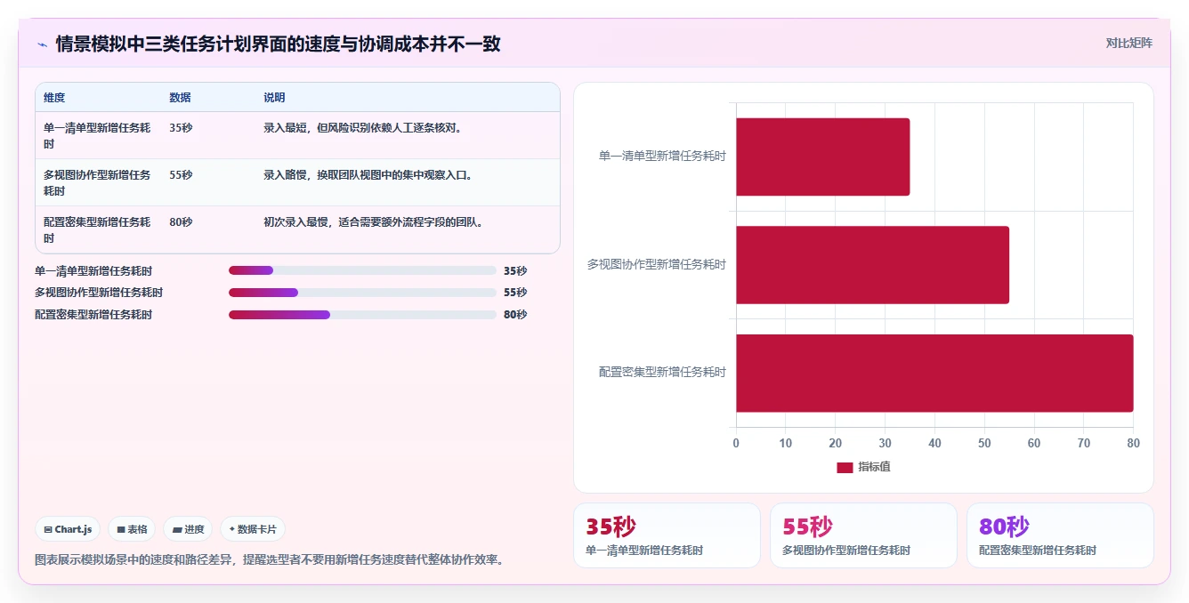Image resolution: width=1189 pixels, height=603 pixels.
Task: Click 55秒 label next to the progress bar
Action: point(515,293)
